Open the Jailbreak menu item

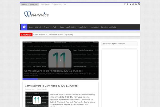[x=38, y=27]
